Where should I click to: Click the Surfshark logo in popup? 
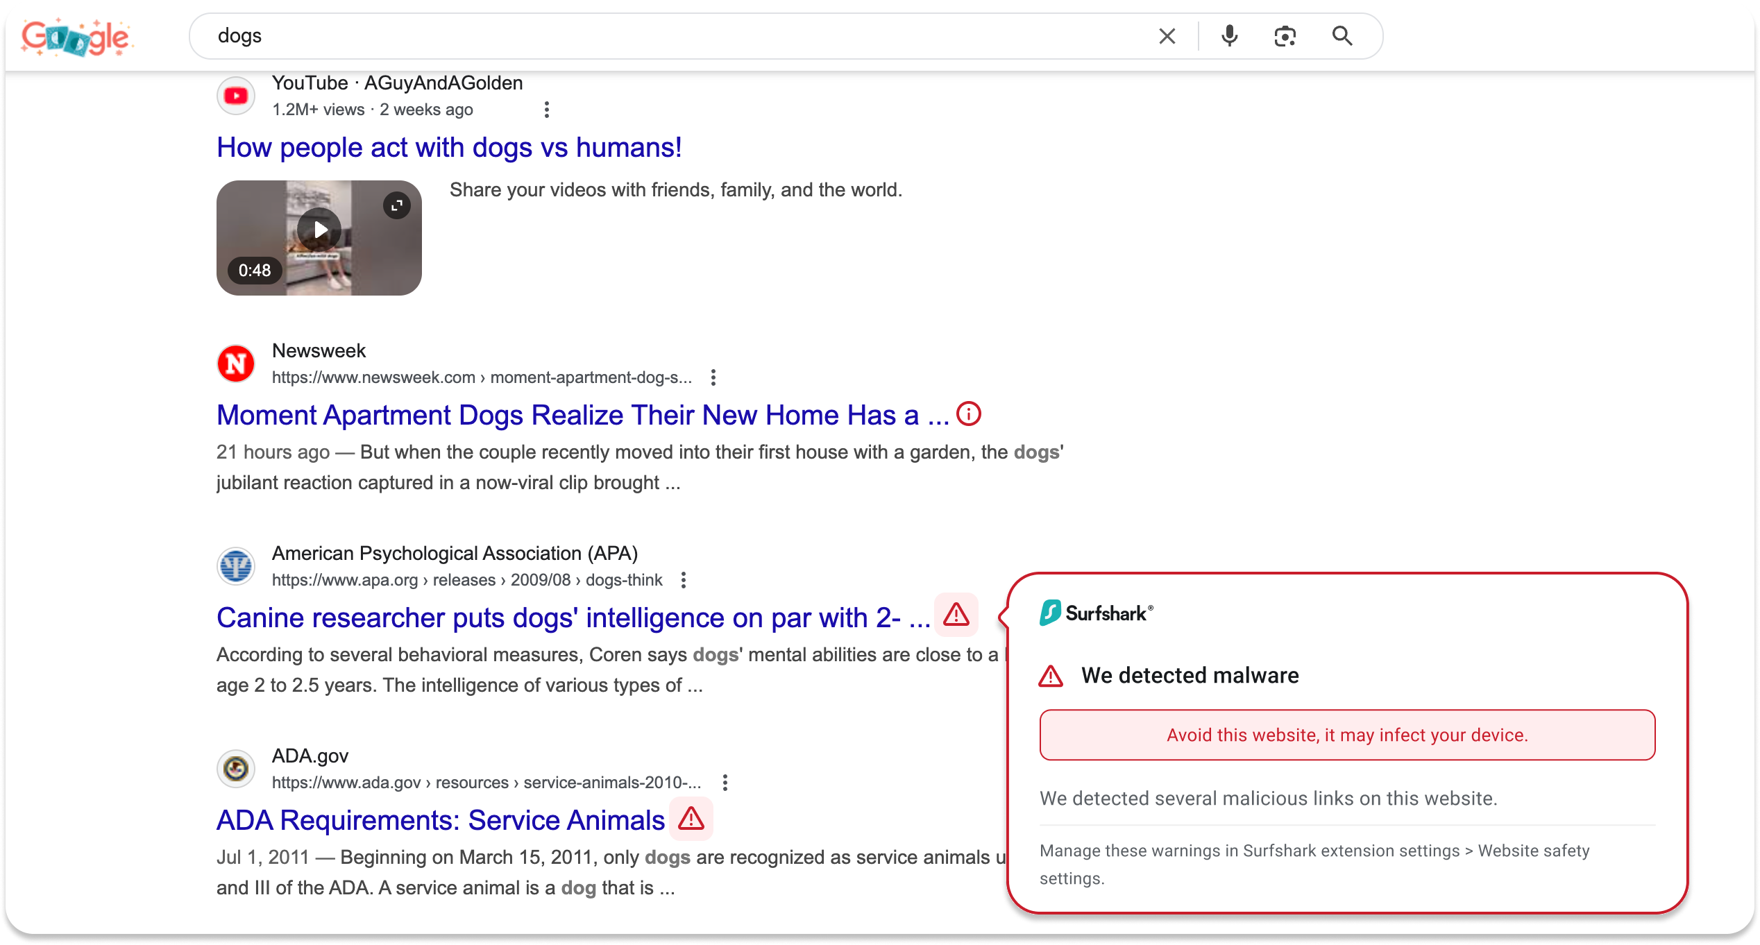[1096, 613]
